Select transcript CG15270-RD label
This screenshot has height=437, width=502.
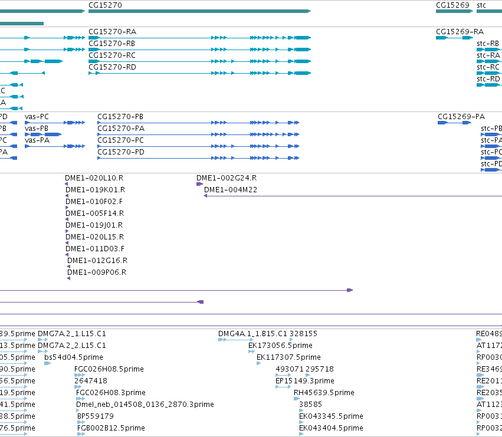(x=112, y=67)
